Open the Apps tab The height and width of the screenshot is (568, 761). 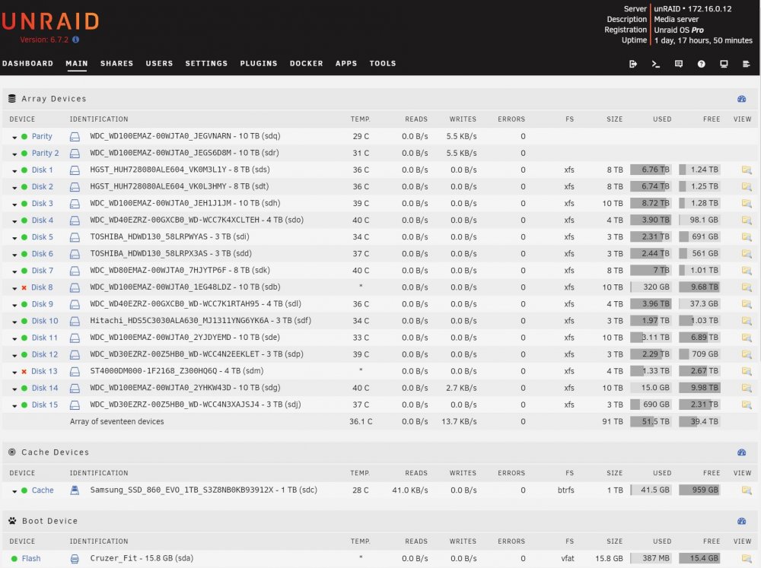[346, 64]
